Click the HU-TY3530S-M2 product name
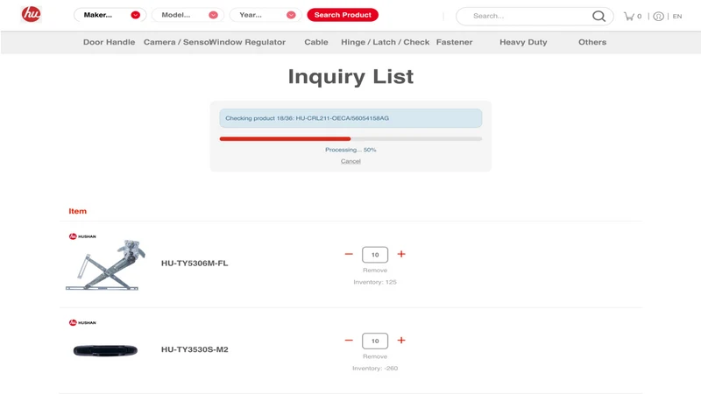Viewport: 701px width, 394px height. 195,349
